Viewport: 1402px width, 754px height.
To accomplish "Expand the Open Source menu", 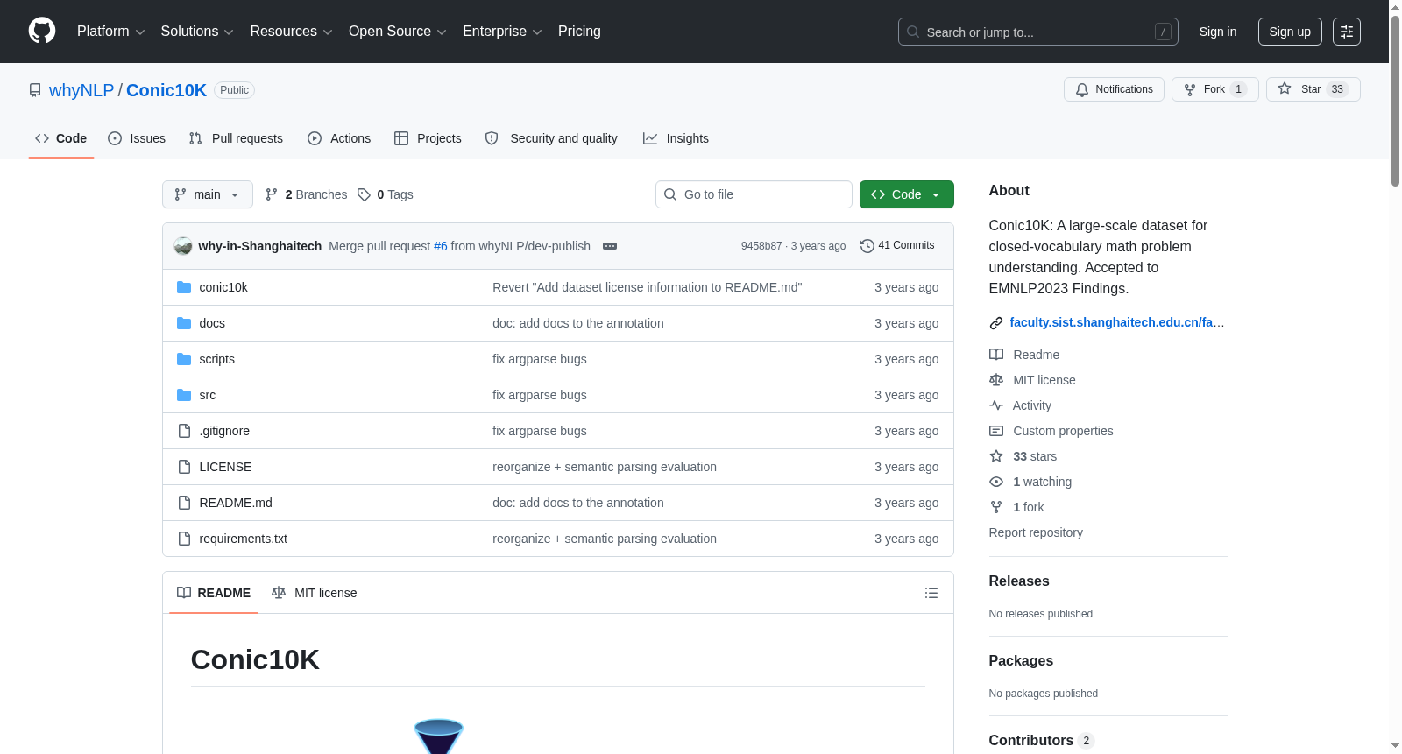I will (x=398, y=32).
